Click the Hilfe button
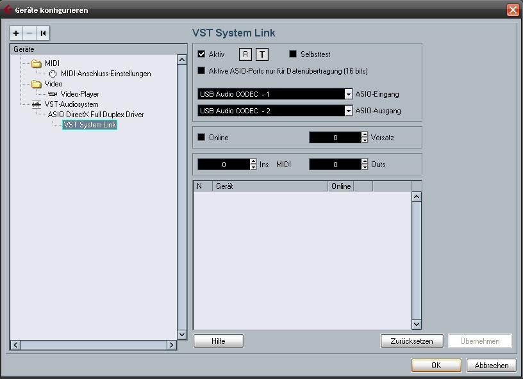 (x=219, y=341)
